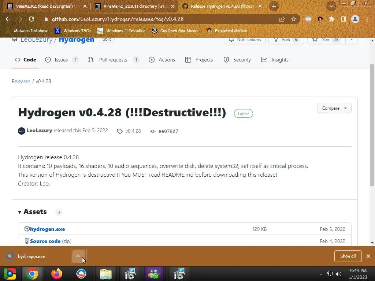The width and height of the screenshot is (375, 281).
Task: Launch Firefox from the taskbar
Action: [x=57, y=274]
